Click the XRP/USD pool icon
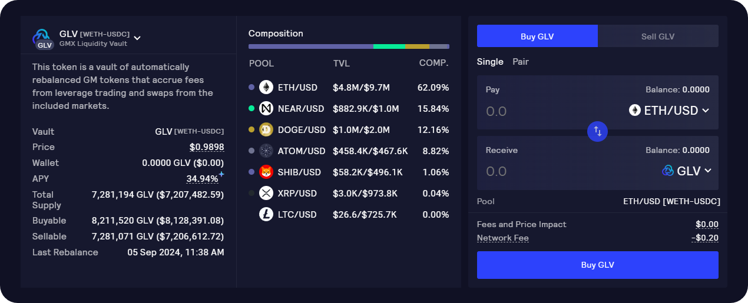748x303 pixels. (266, 193)
